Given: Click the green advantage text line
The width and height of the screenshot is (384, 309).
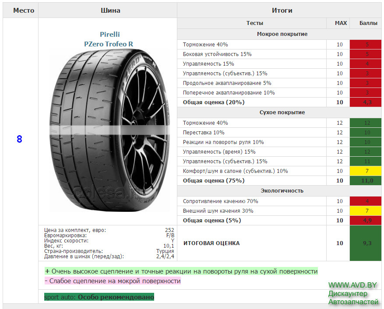Looking at the screenshot, I should [x=181, y=271].
